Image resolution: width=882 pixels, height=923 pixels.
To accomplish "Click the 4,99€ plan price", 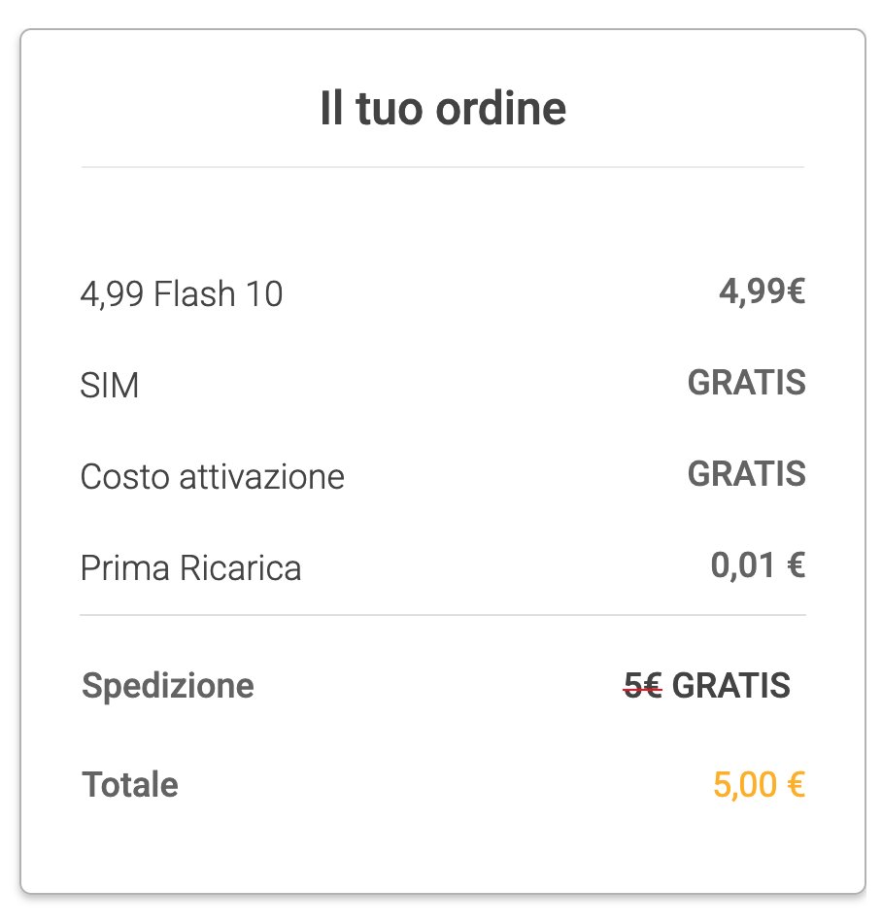I will (762, 291).
